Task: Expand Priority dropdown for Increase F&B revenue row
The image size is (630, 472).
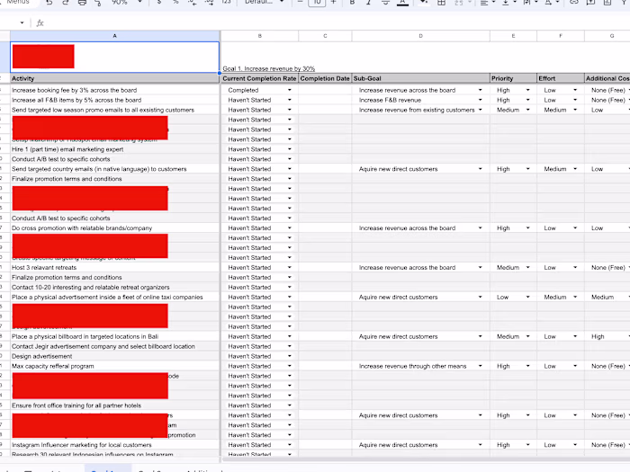Action: click(528, 100)
